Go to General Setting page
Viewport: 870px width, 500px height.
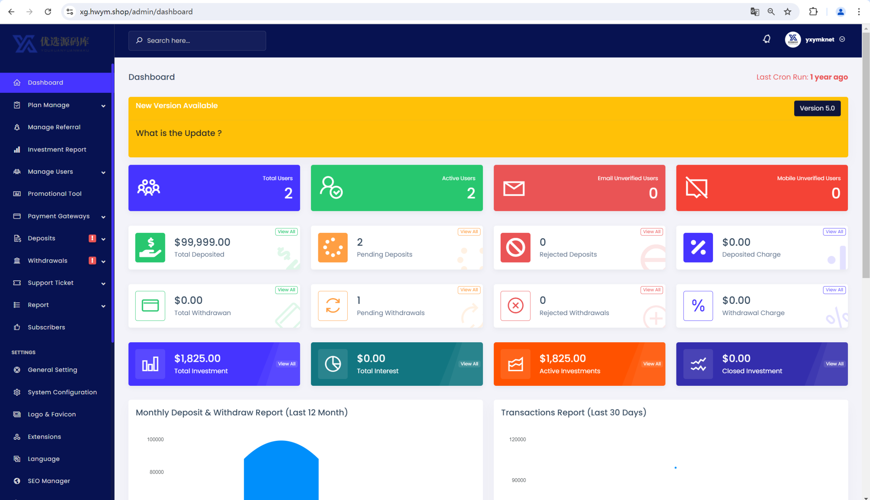(52, 370)
